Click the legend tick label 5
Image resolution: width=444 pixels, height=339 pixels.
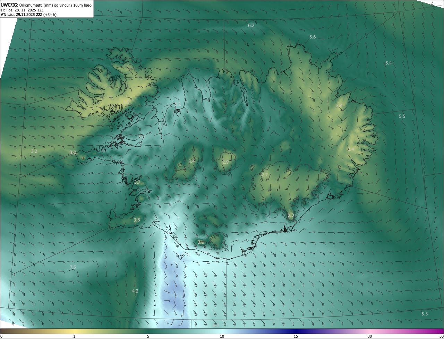coord(148,337)
